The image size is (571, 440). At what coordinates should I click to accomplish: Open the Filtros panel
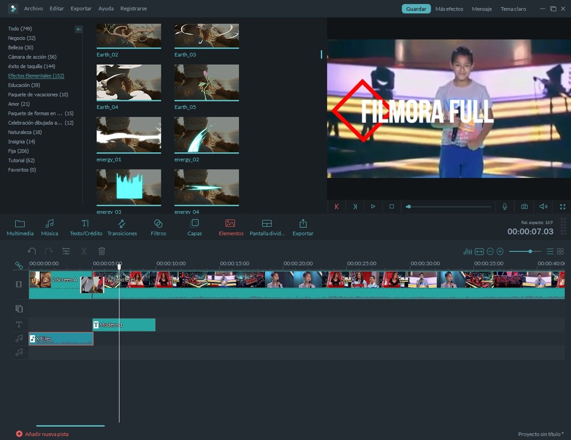pos(158,227)
